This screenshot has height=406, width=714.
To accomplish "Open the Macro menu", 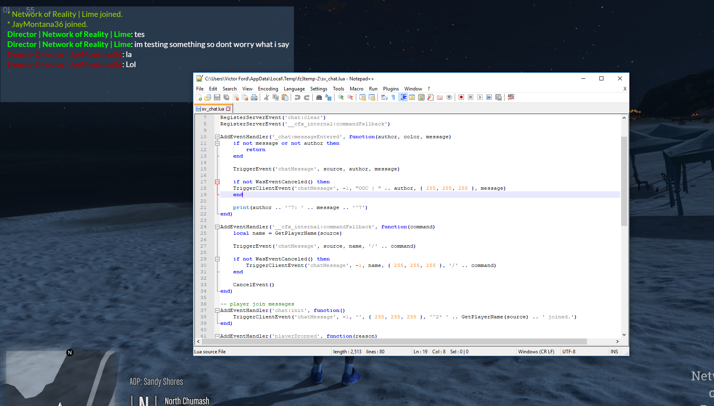I will tap(357, 89).
